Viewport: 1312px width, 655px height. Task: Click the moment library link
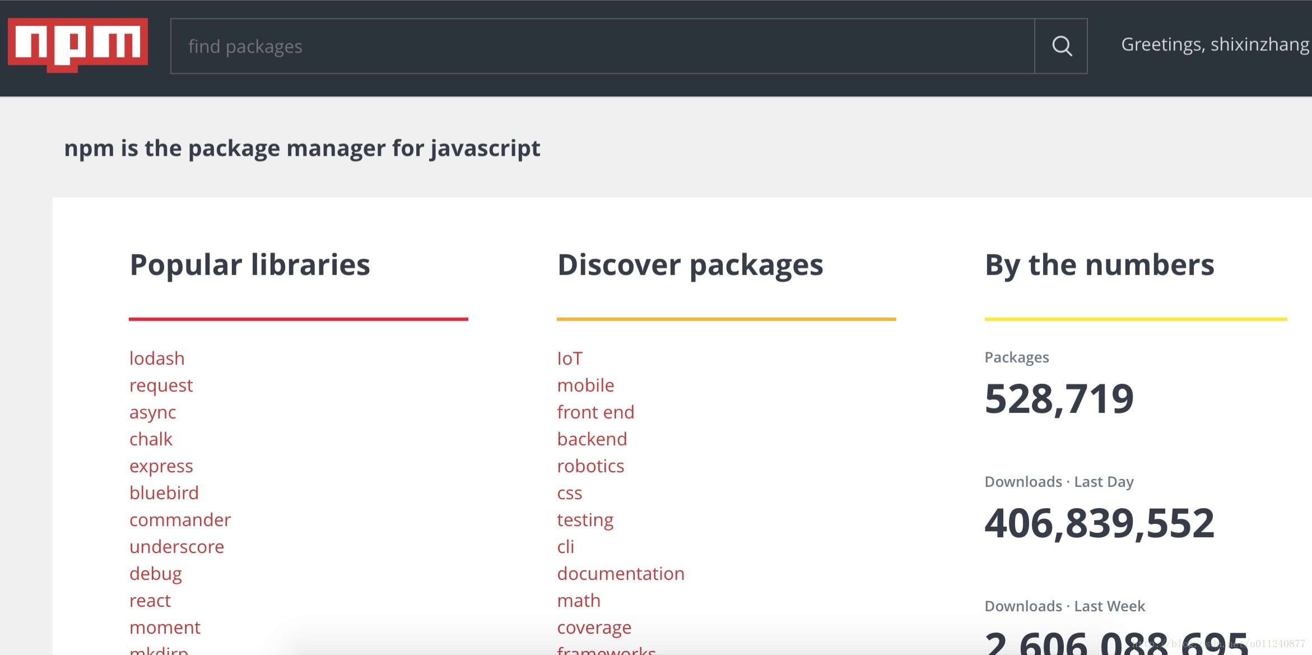coord(165,626)
